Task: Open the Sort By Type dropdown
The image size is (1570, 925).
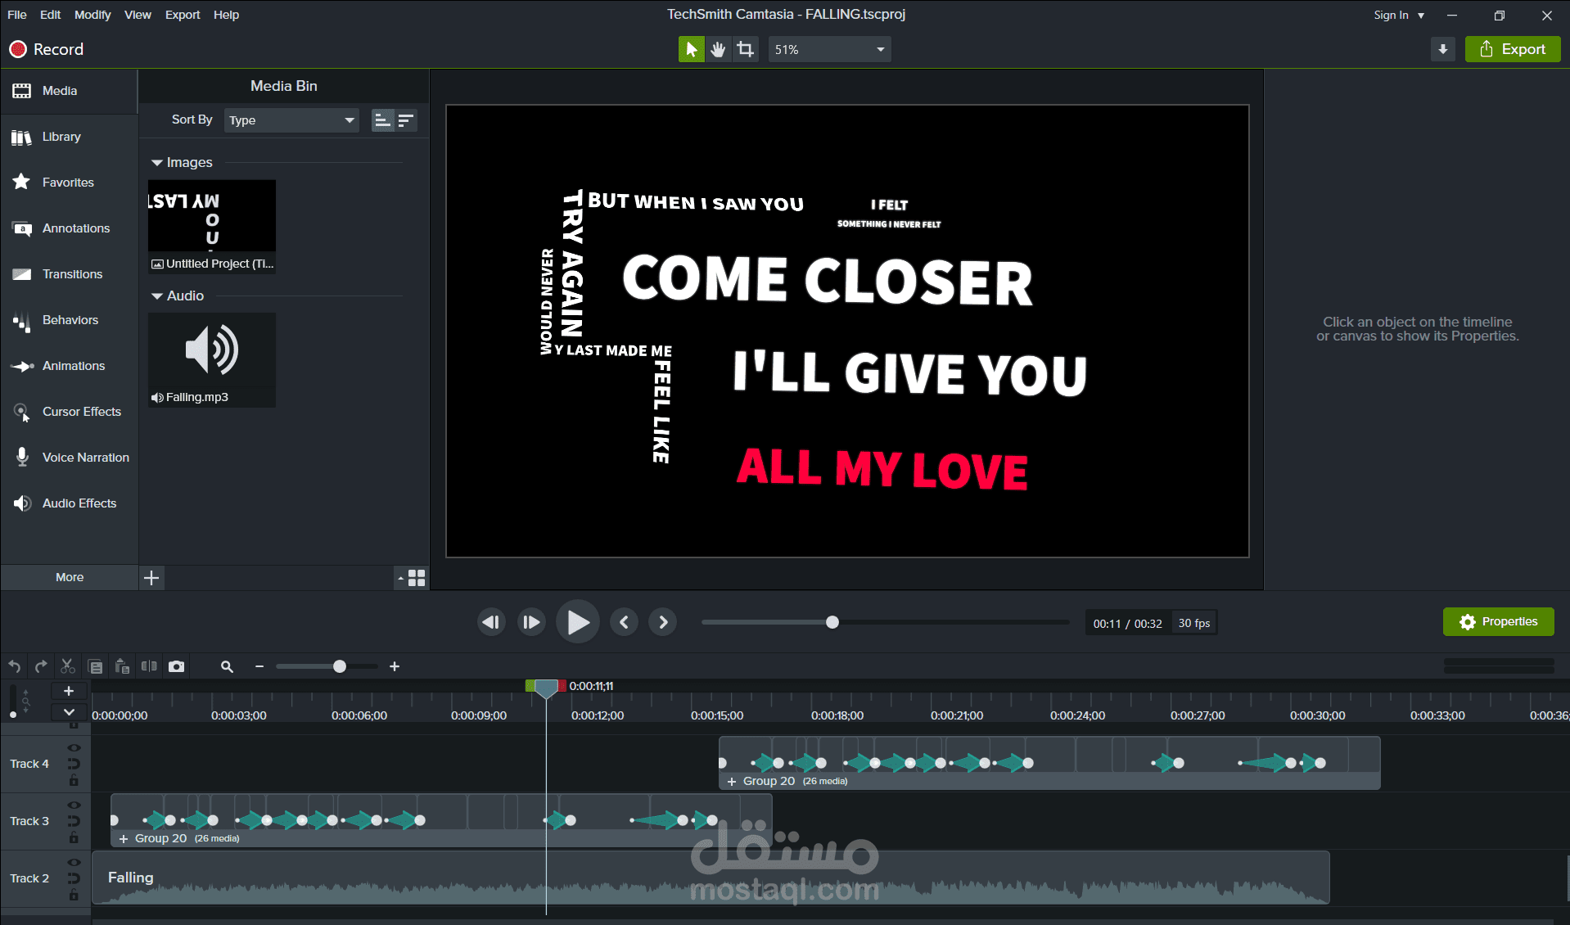Action: 291,120
